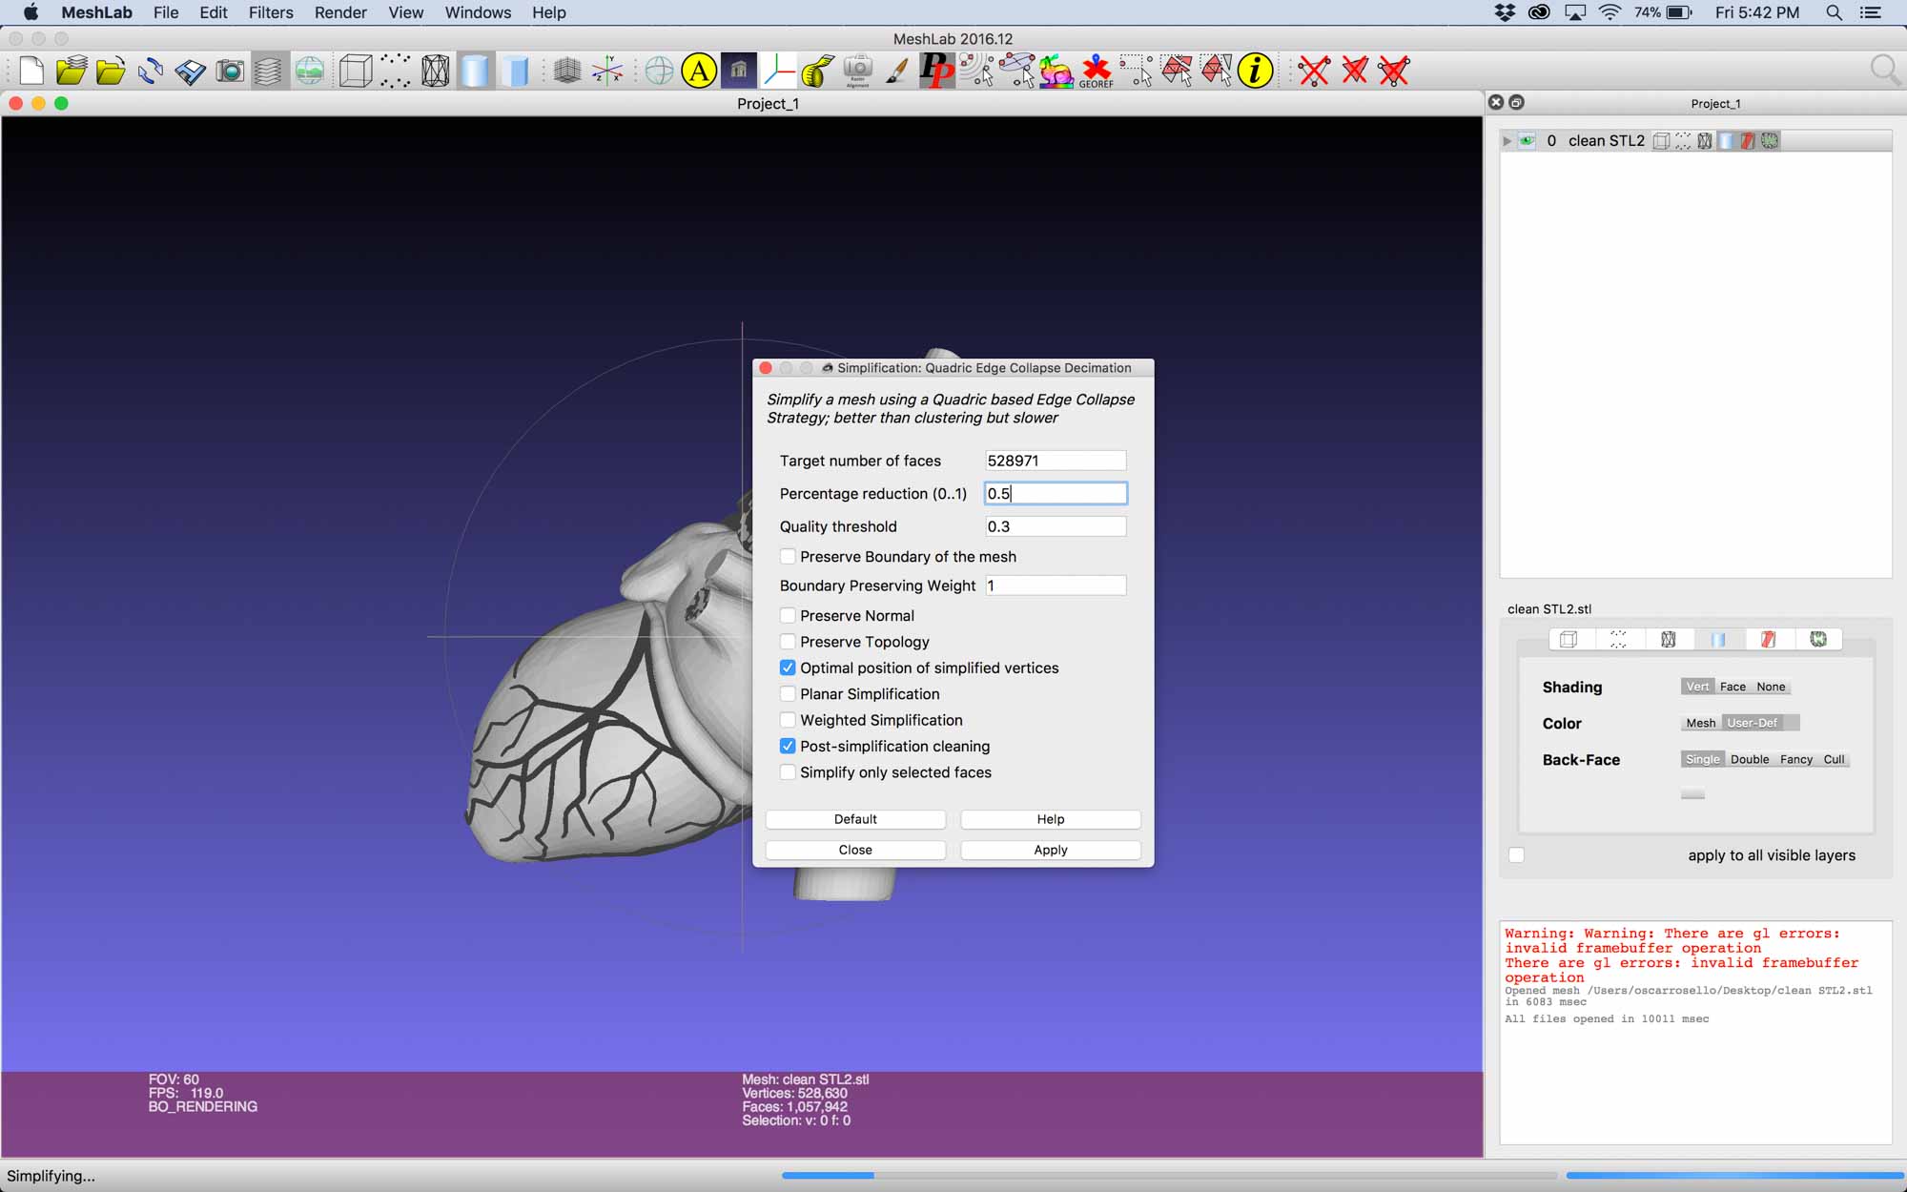The height and width of the screenshot is (1192, 1907).
Task: Open the File menu
Action: [x=166, y=12]
